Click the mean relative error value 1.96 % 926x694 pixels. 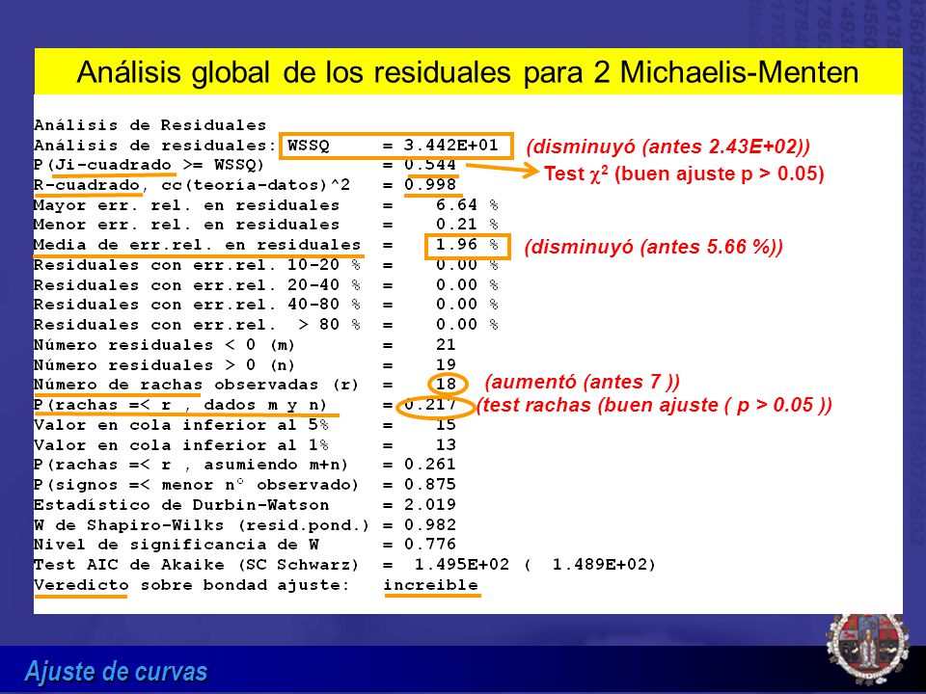[x=467, y=245]
